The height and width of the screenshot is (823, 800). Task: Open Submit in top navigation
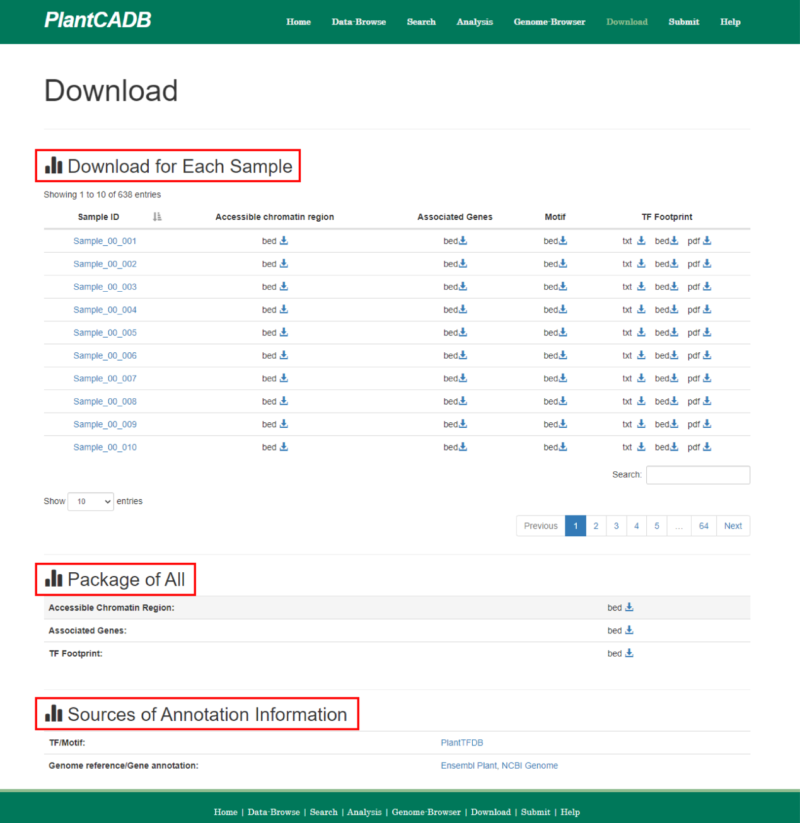pos(684,21)
